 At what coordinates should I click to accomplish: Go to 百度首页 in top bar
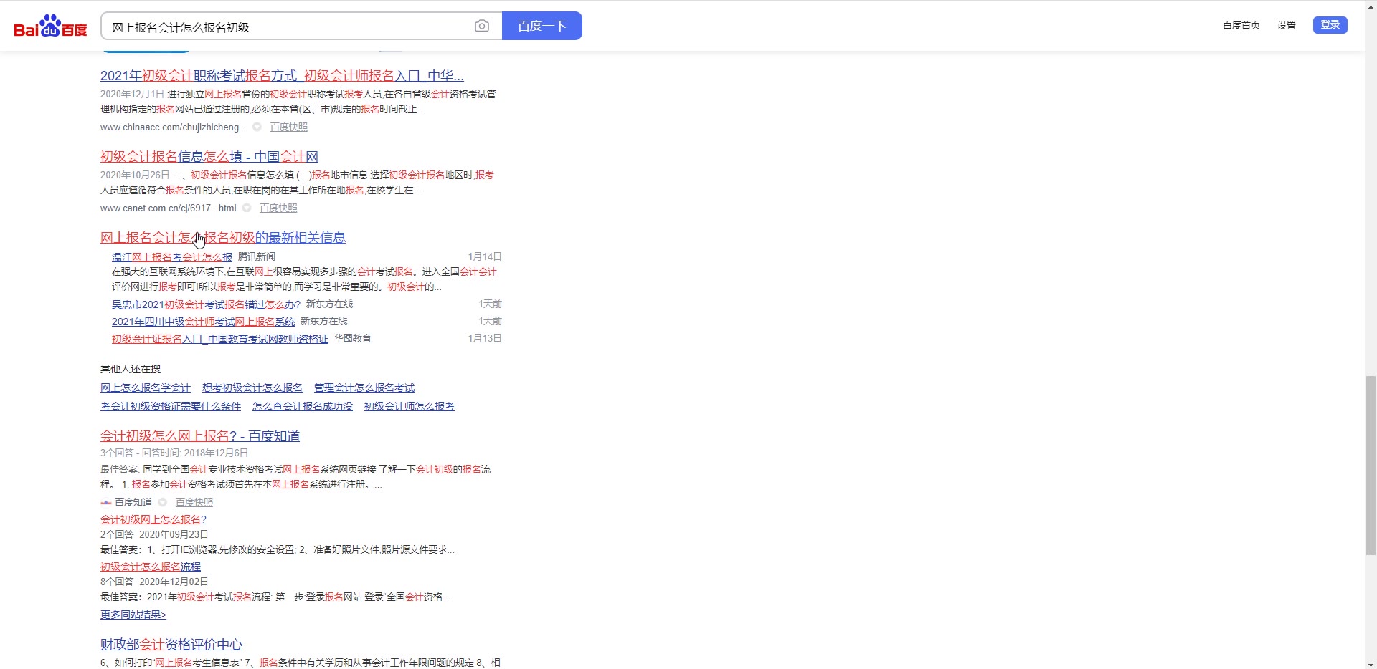coord(1241,25)
